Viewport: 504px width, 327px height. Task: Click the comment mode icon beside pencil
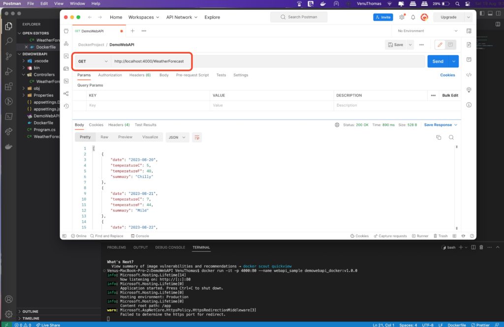(450, 45)
